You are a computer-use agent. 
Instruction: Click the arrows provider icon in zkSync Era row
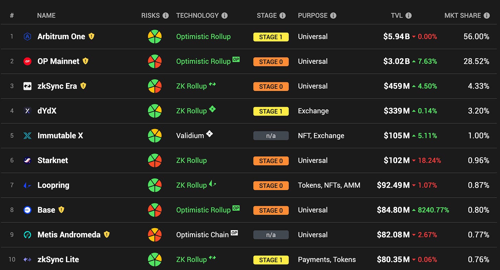pyautogui.click(x=212, y=84)
